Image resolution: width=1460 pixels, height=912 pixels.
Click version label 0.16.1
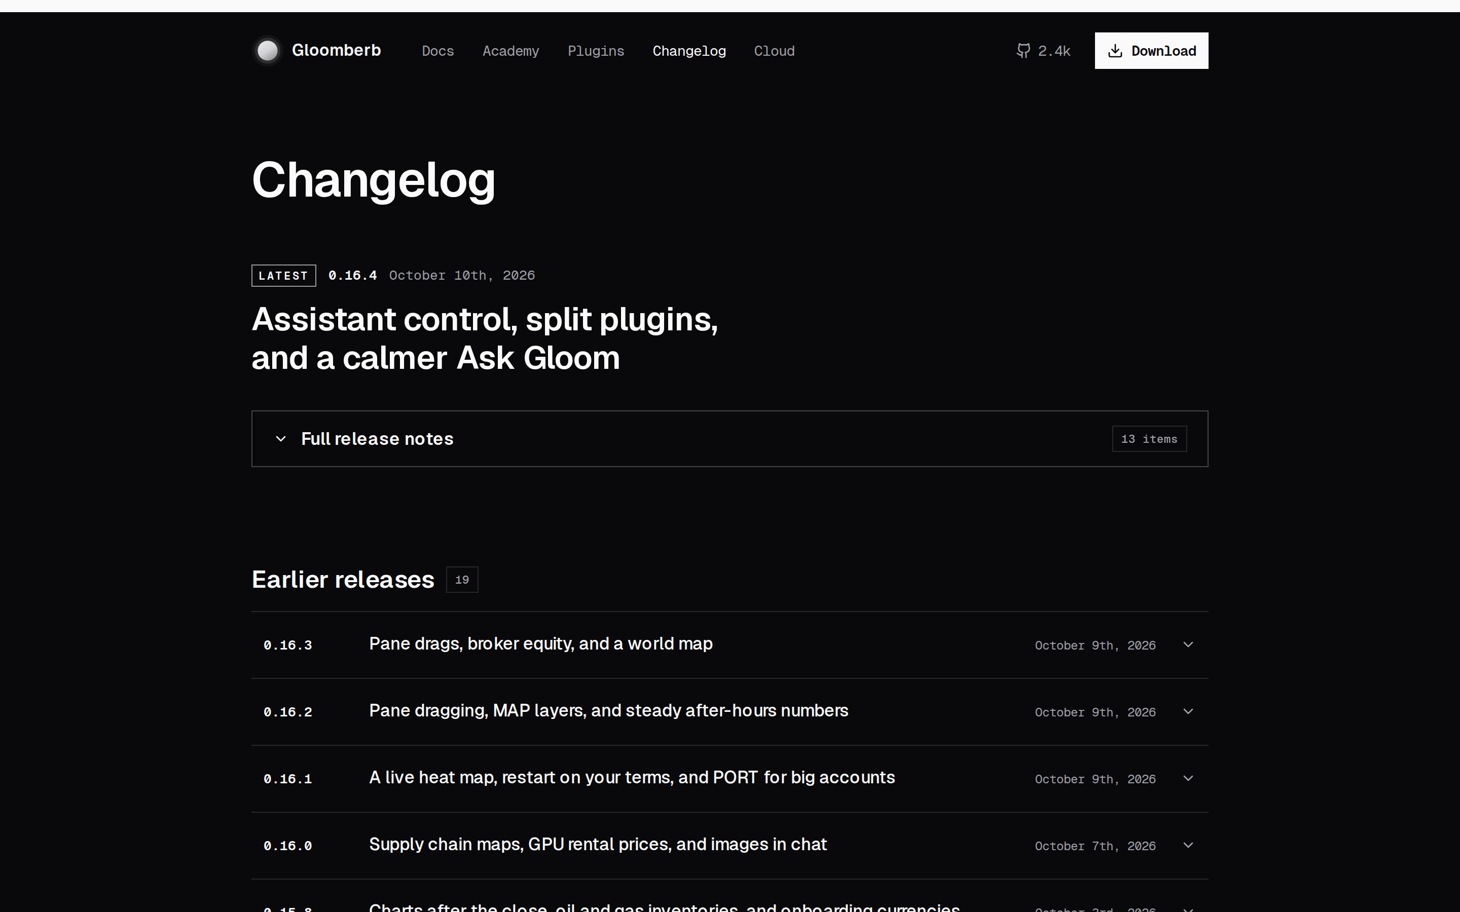pyautogui.click(x=288, y=779)
